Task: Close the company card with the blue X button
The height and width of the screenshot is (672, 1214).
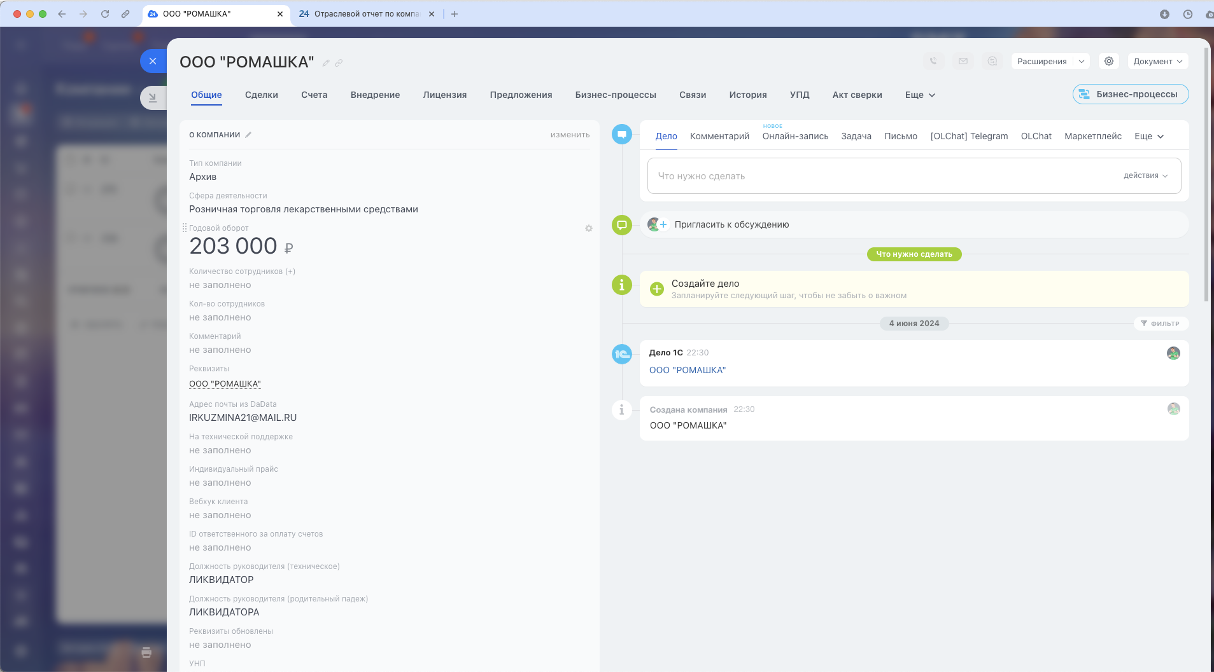Action: pyautogui.click(x=153, y=61)
